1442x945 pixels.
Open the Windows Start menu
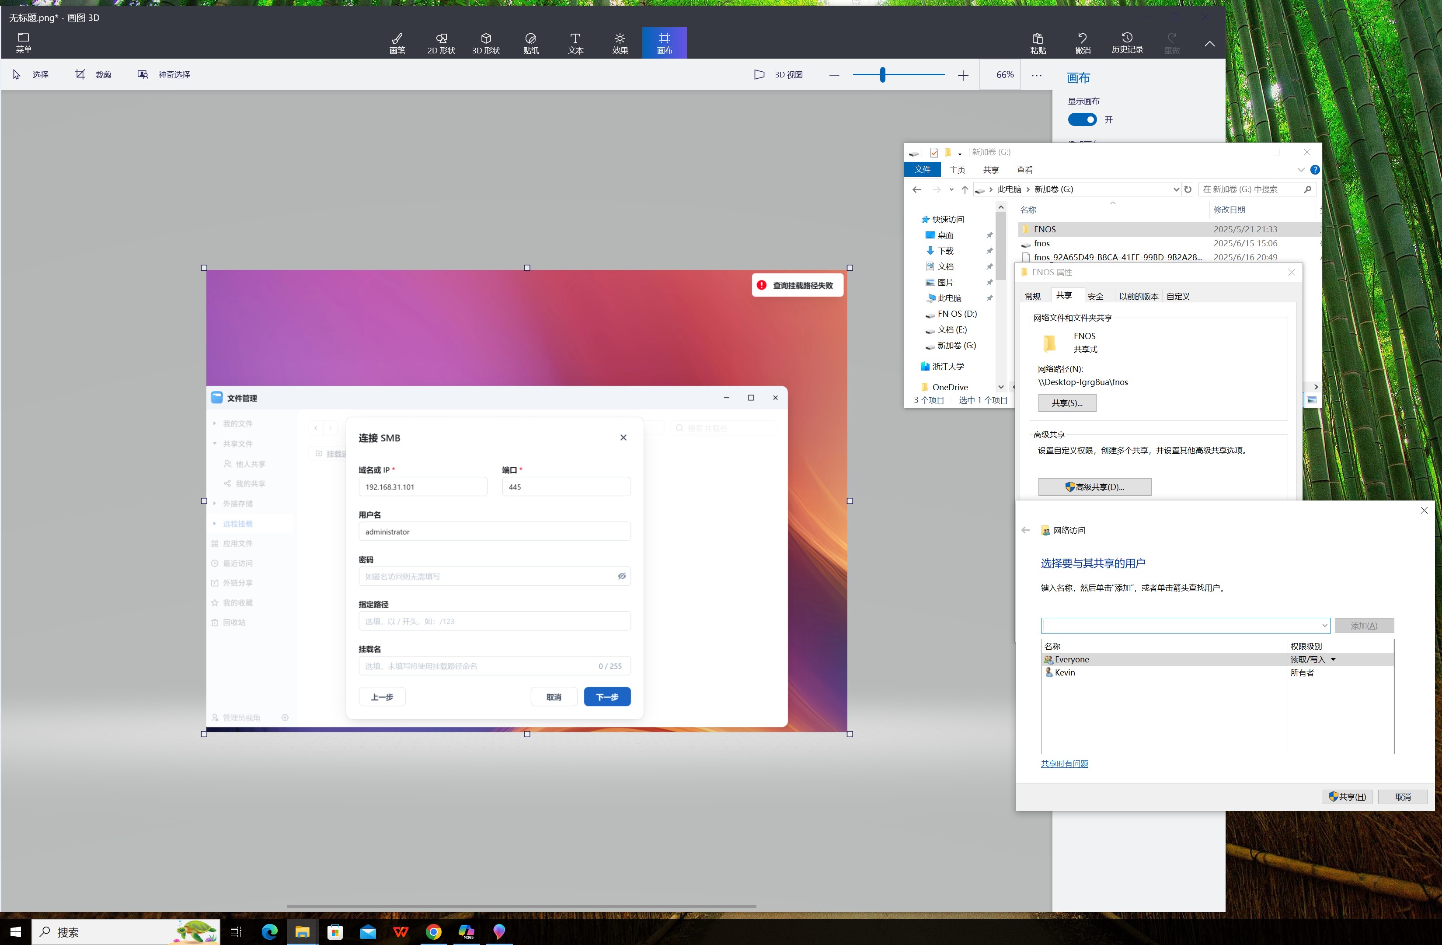15,932
